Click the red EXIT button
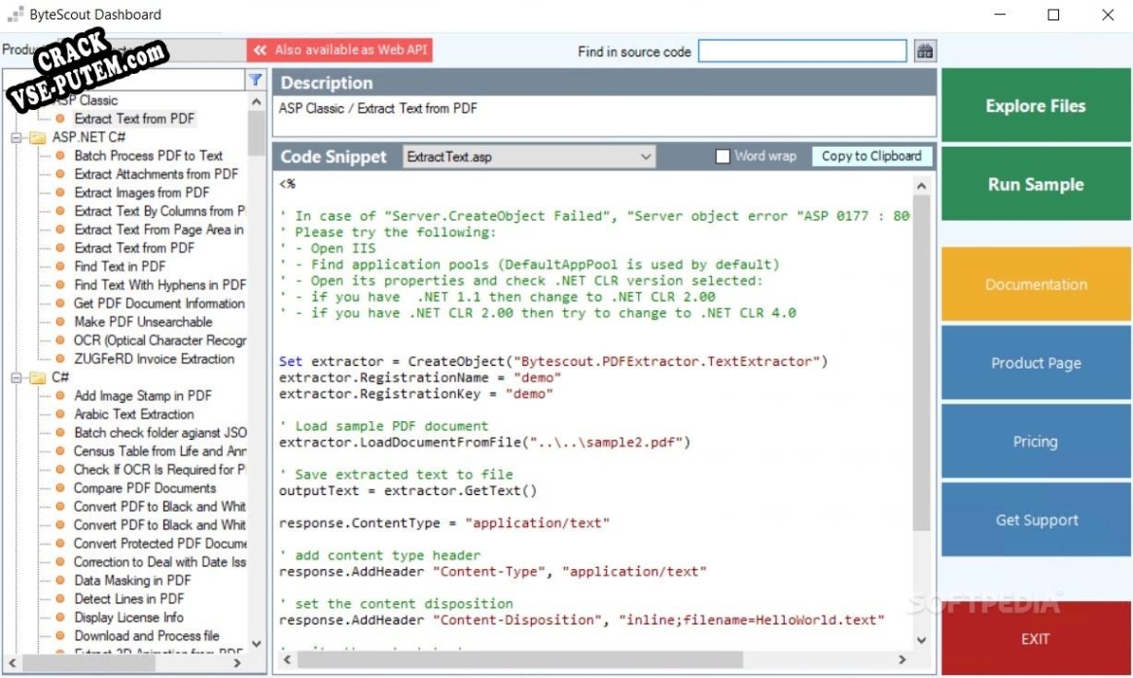1133x678 pixels. tap(1036, 638)
